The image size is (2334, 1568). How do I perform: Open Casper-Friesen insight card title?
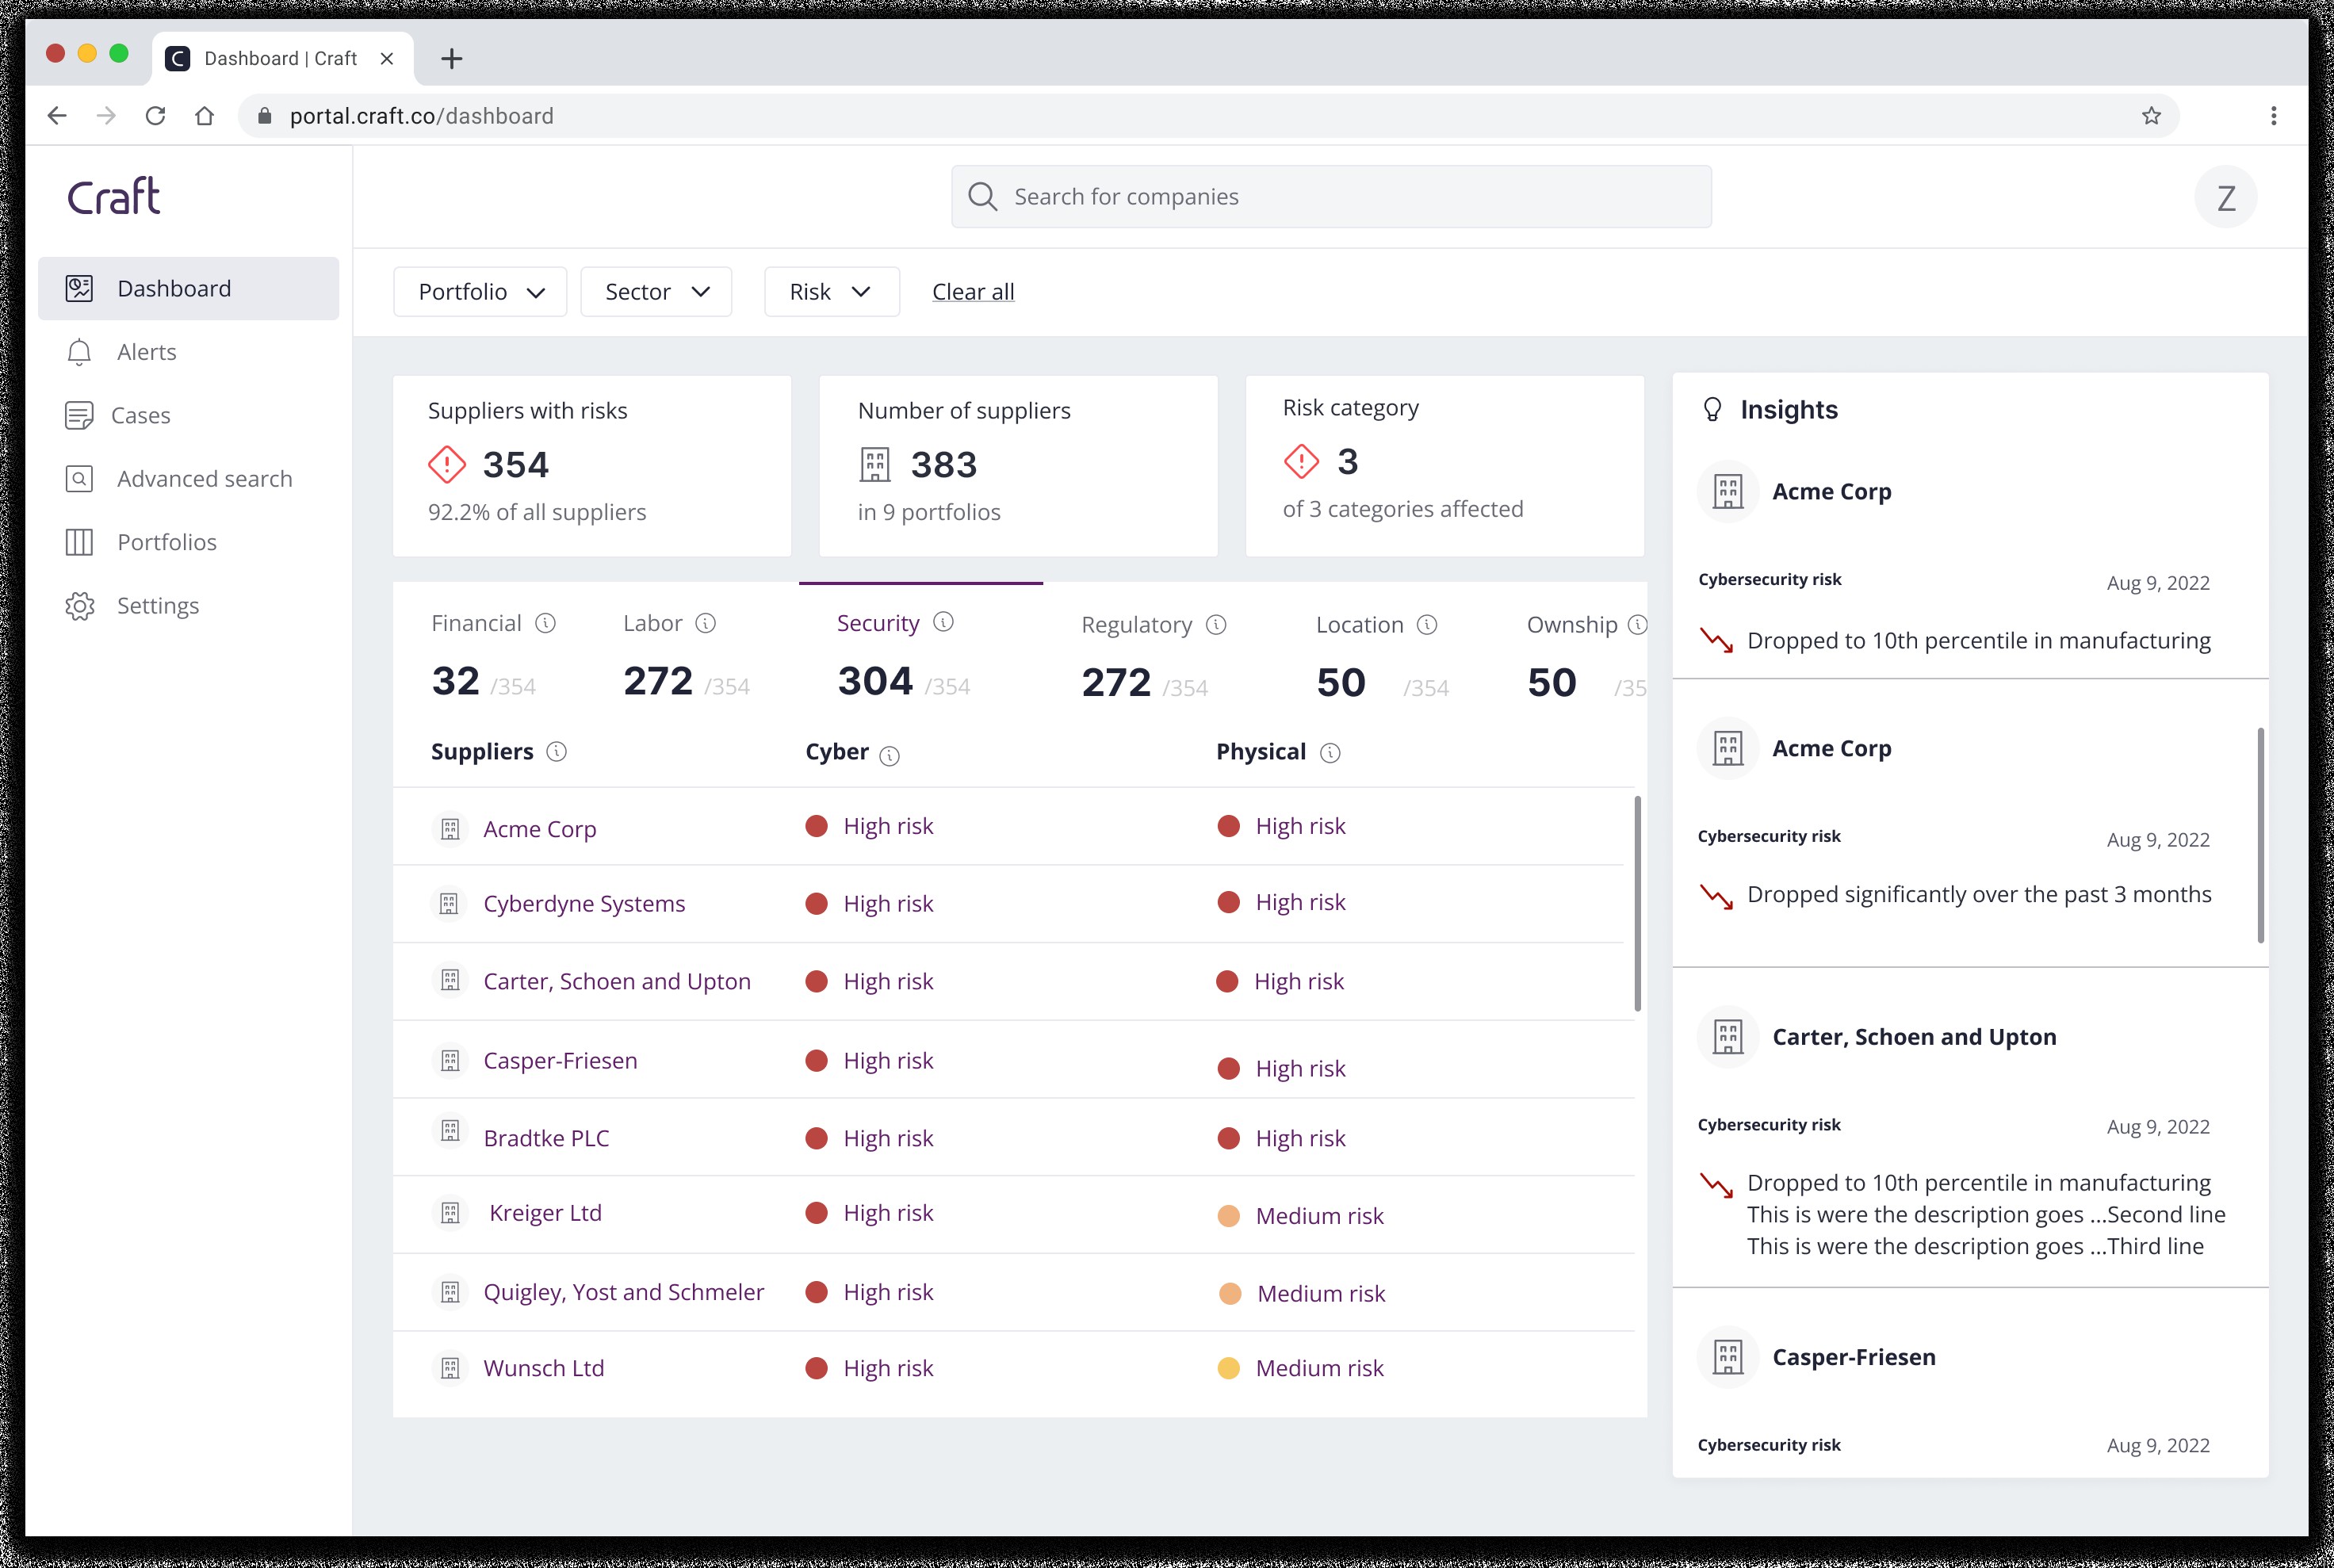1853,1357
